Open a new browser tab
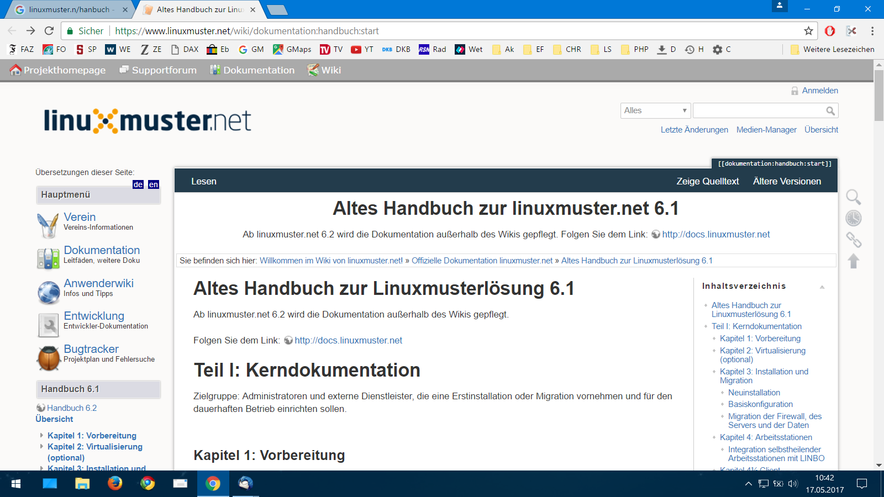Image resolution: width=884 pixels, height=497 pixels. point(276,9)
